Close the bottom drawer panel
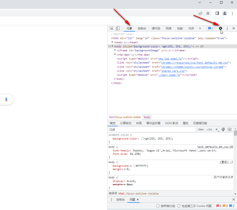 click(233, 199)
